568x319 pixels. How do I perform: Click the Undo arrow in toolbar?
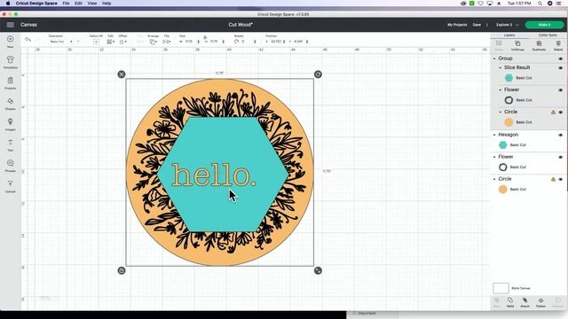coord(28,39)
